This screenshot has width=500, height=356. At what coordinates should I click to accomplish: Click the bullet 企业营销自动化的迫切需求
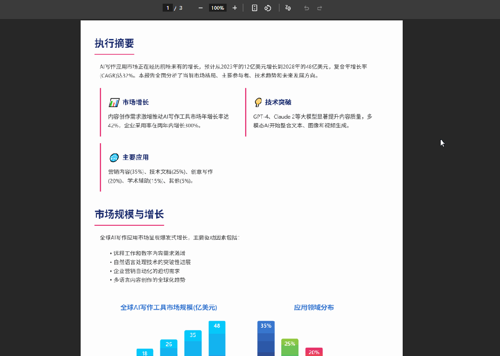[147, 271]
